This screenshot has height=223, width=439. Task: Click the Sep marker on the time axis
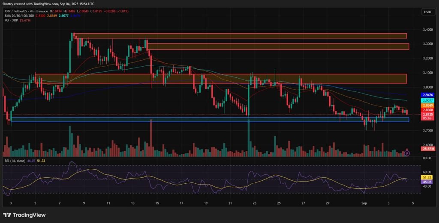[364, 204]
